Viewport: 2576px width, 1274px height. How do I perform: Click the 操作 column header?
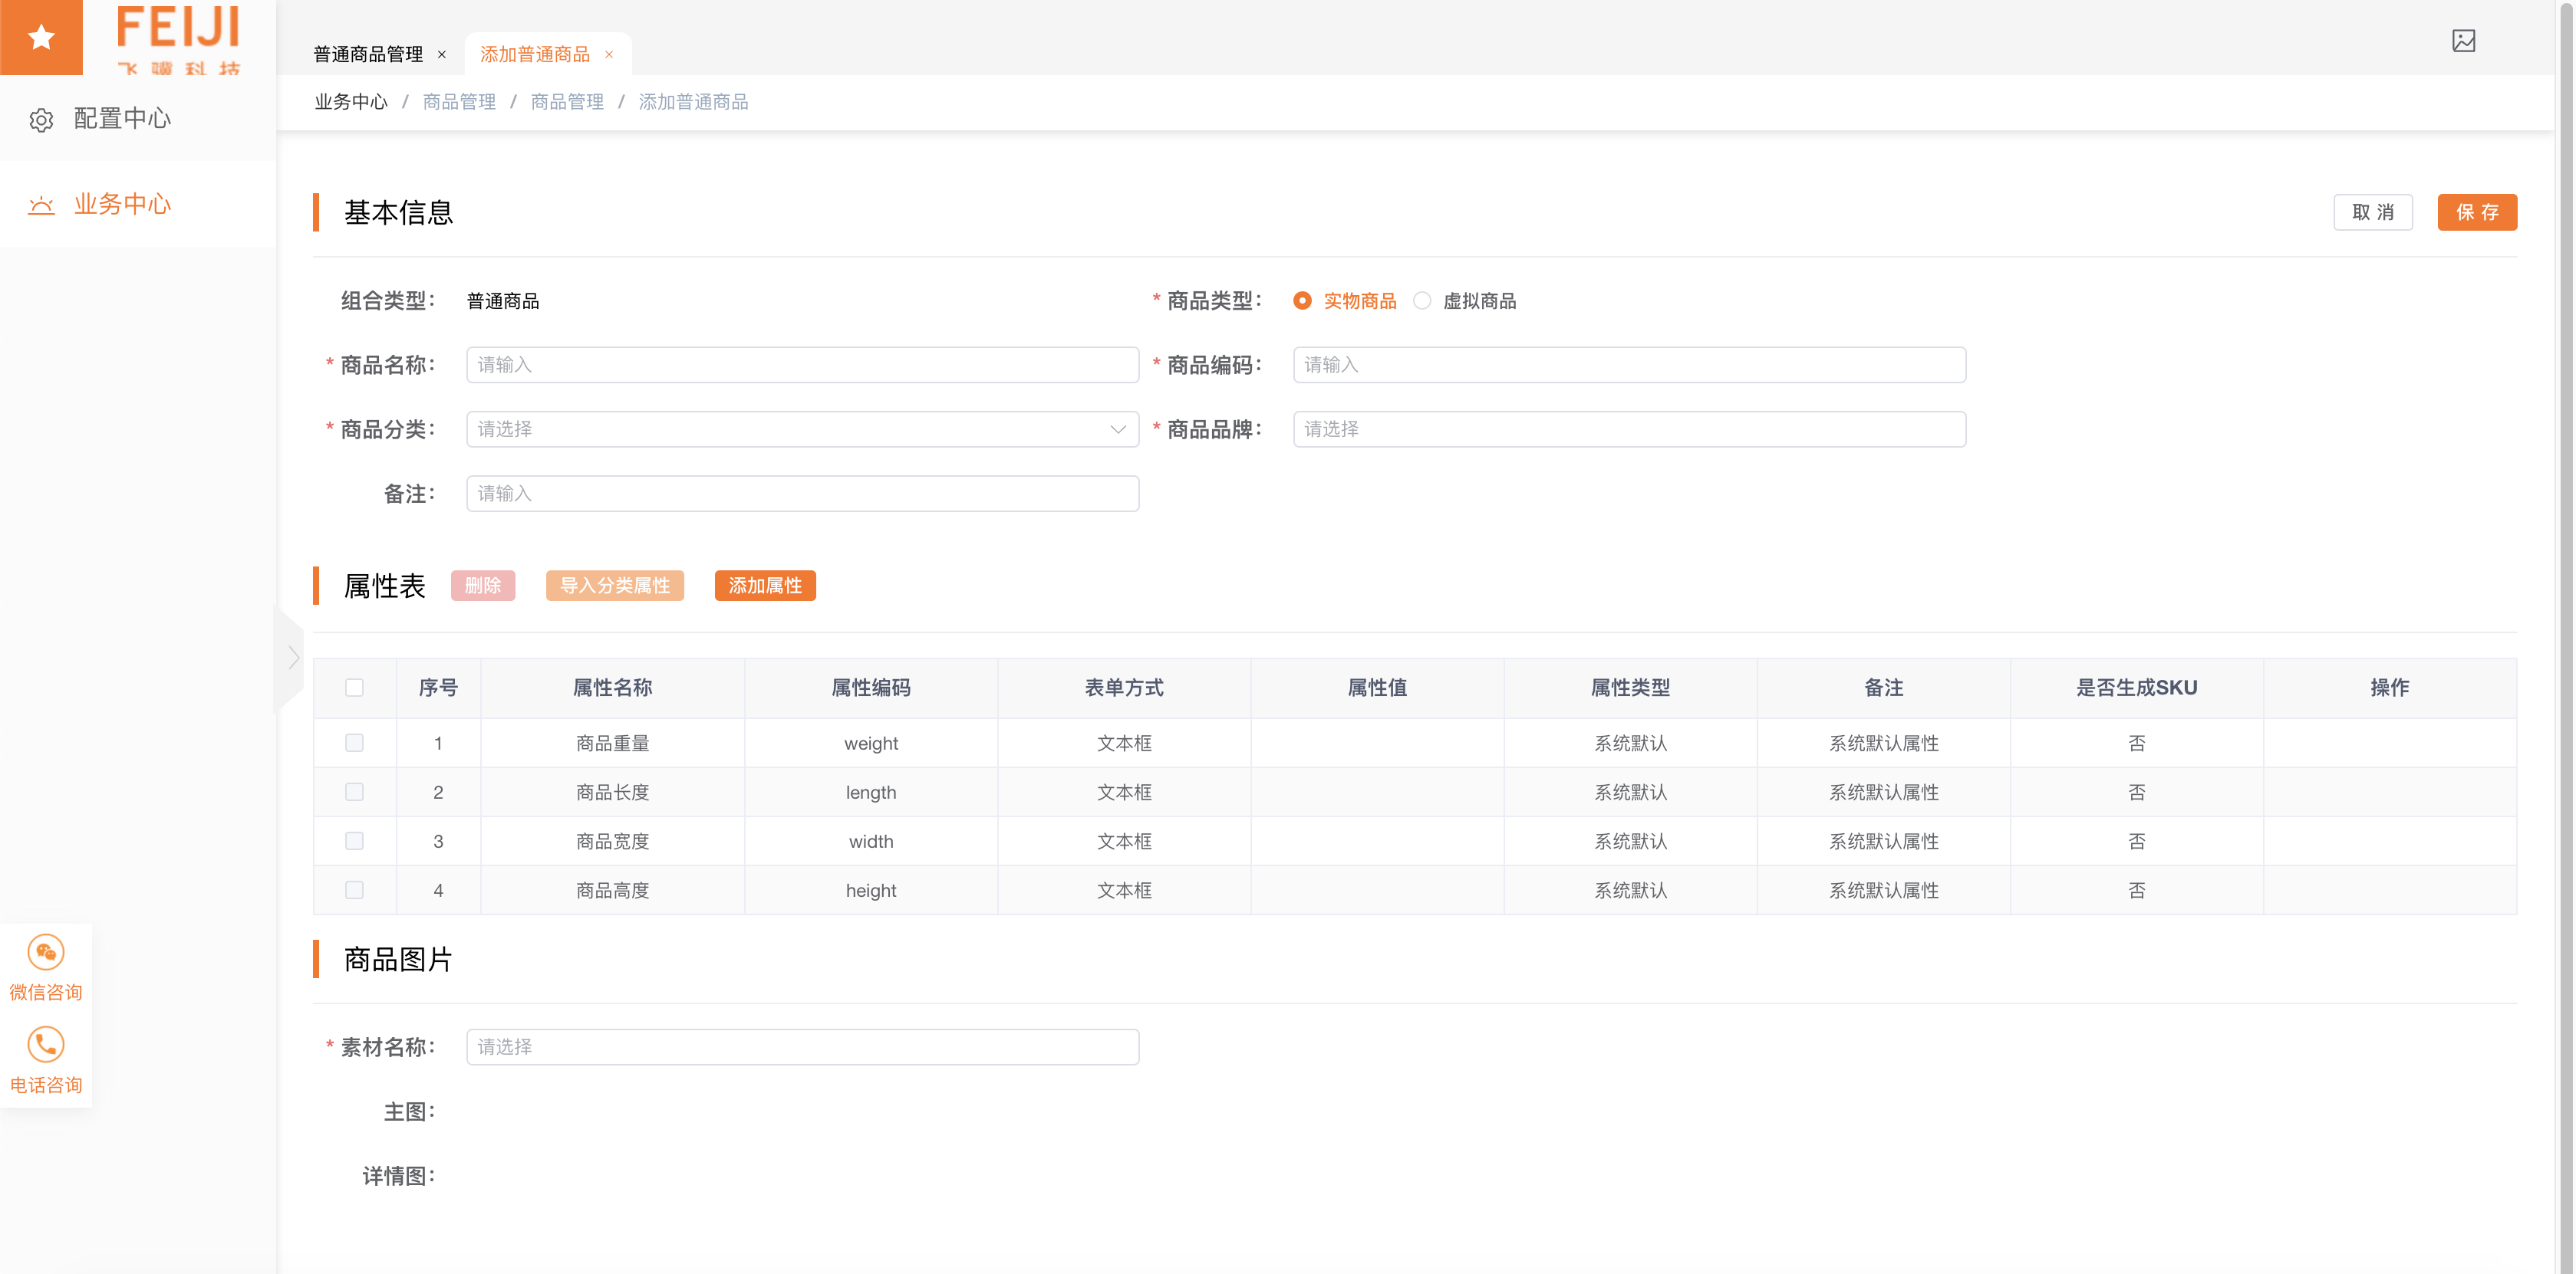pyautogui.click(x=2389, y=688)
